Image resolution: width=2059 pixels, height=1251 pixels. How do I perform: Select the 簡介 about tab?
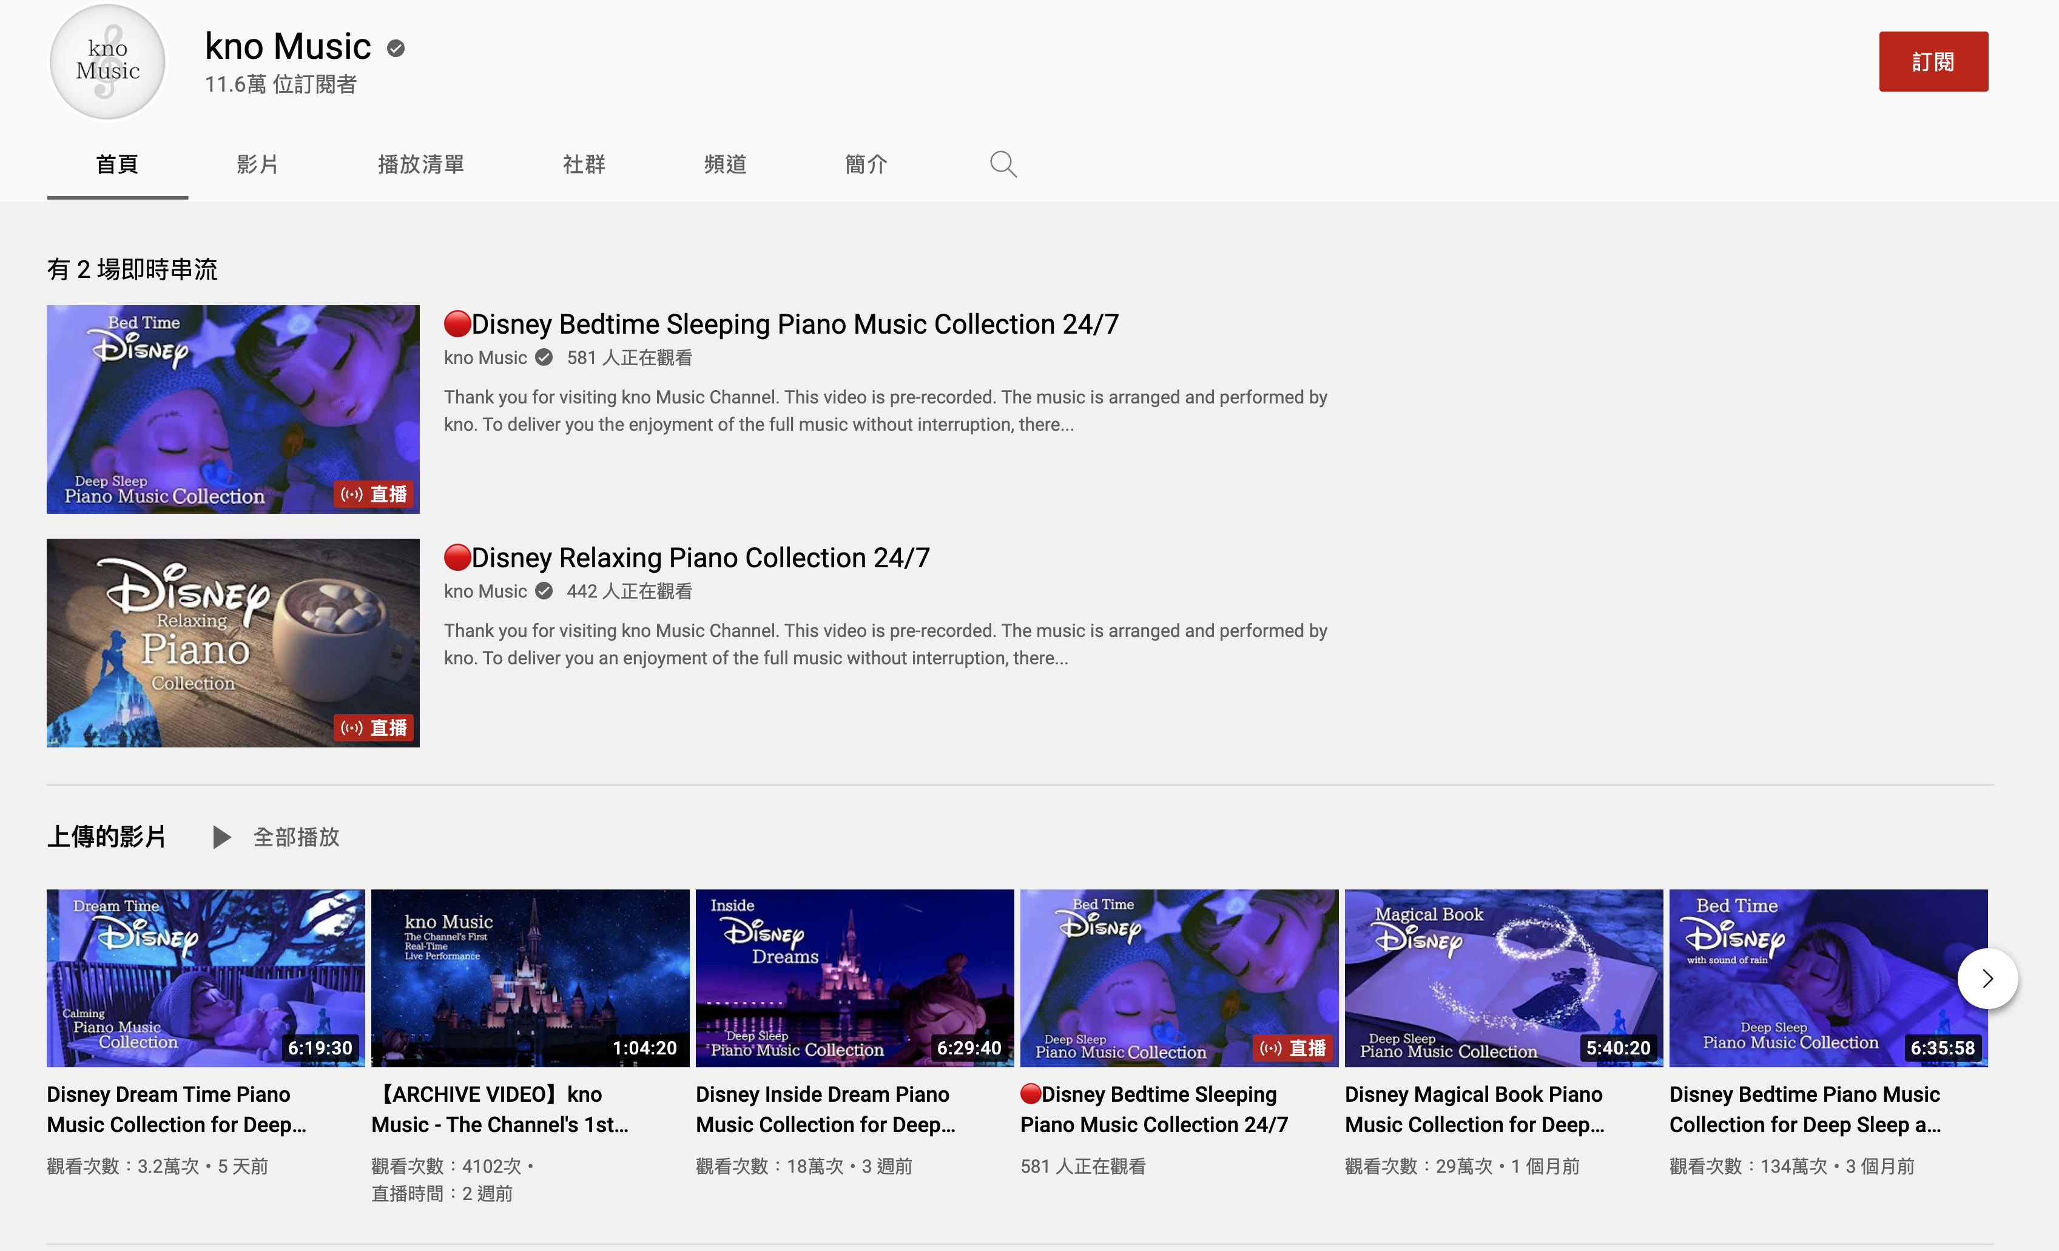866,164
